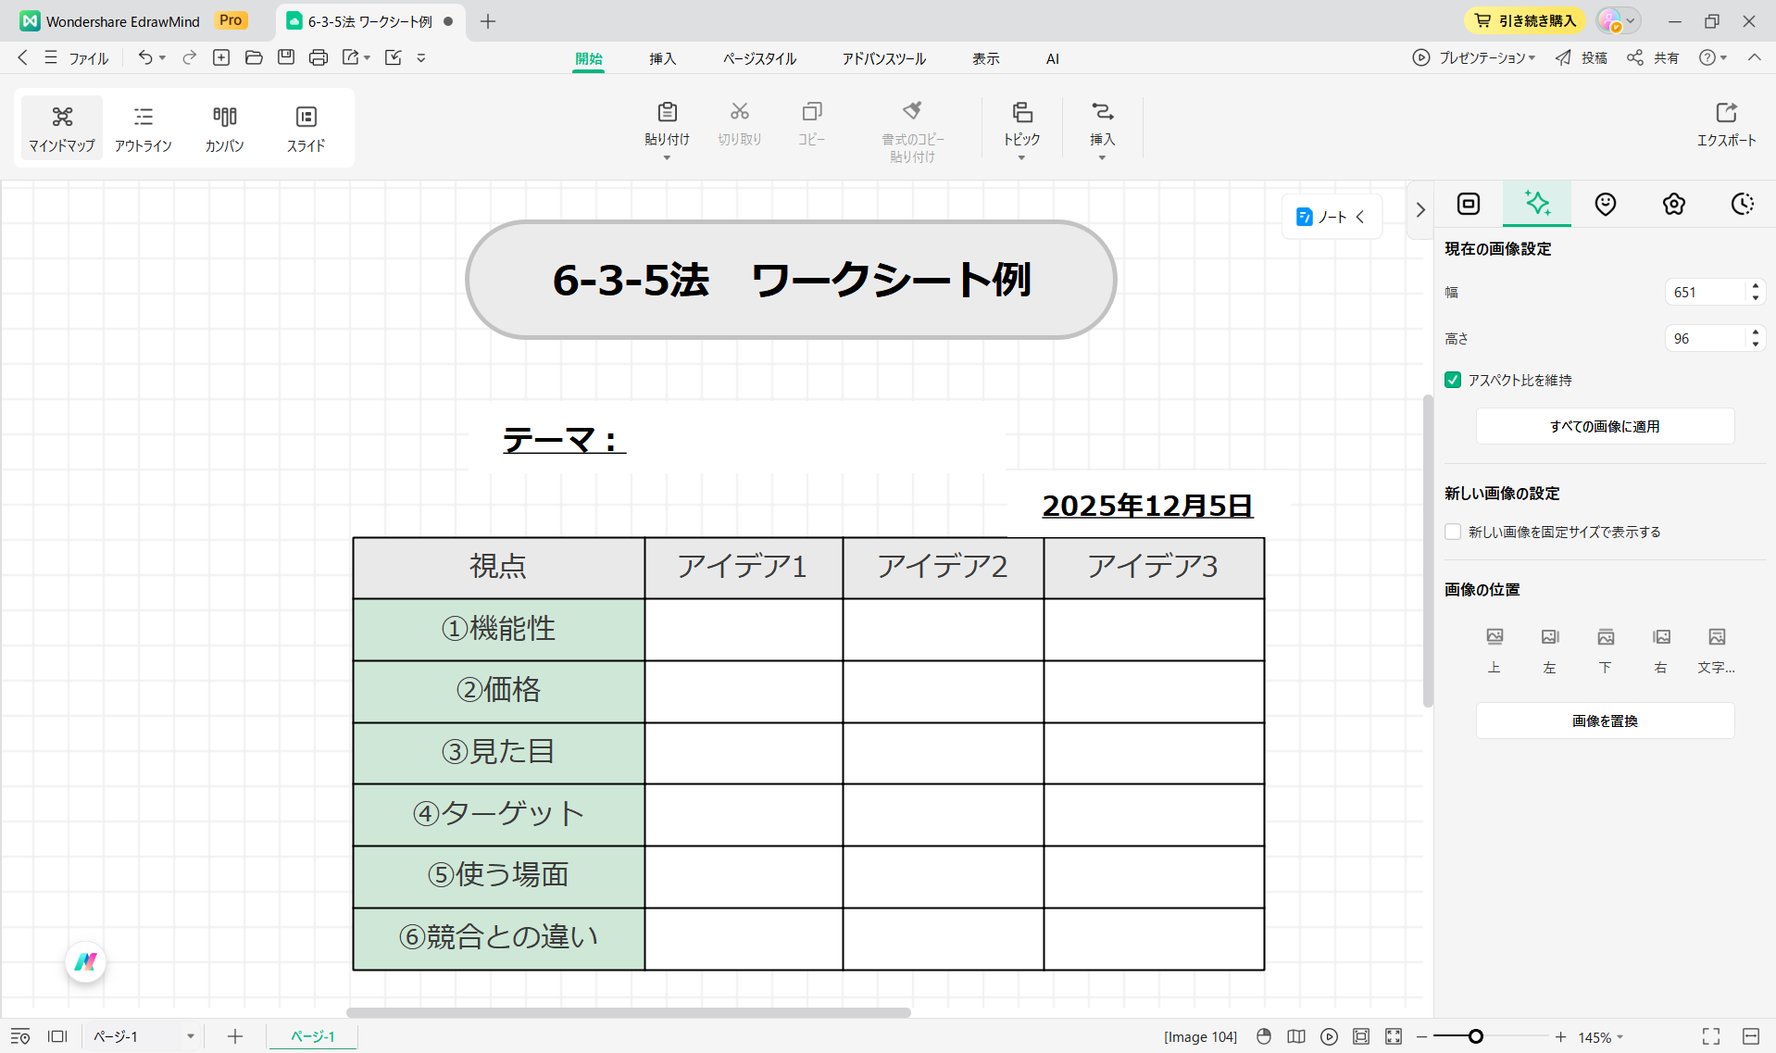This screenshot has height=1053, width=1776.
Task: Open the sticker smiley panel icon
Action: (x=1605, y=204)
